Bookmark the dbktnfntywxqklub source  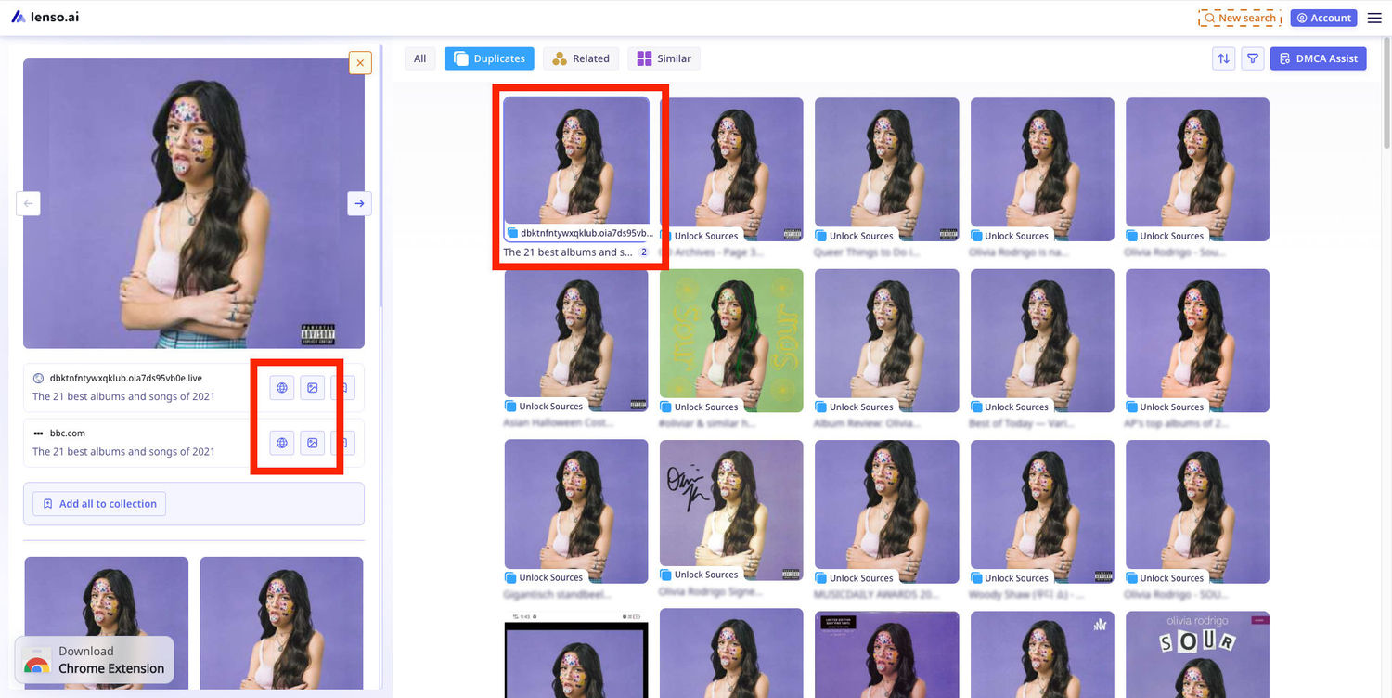(x=342, y=388)
